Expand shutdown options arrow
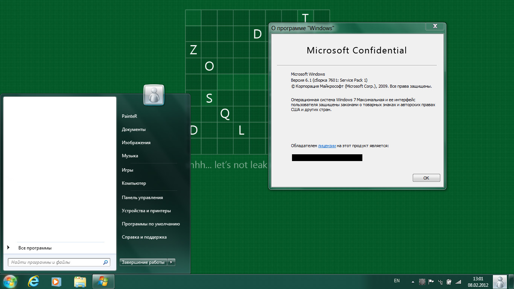This screenshot has width=514, height=289. pos(171,262)
